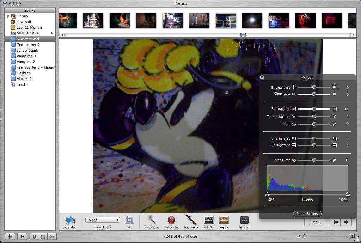Click the '#243 of 433 photos' status text

(x=181, y=236)
